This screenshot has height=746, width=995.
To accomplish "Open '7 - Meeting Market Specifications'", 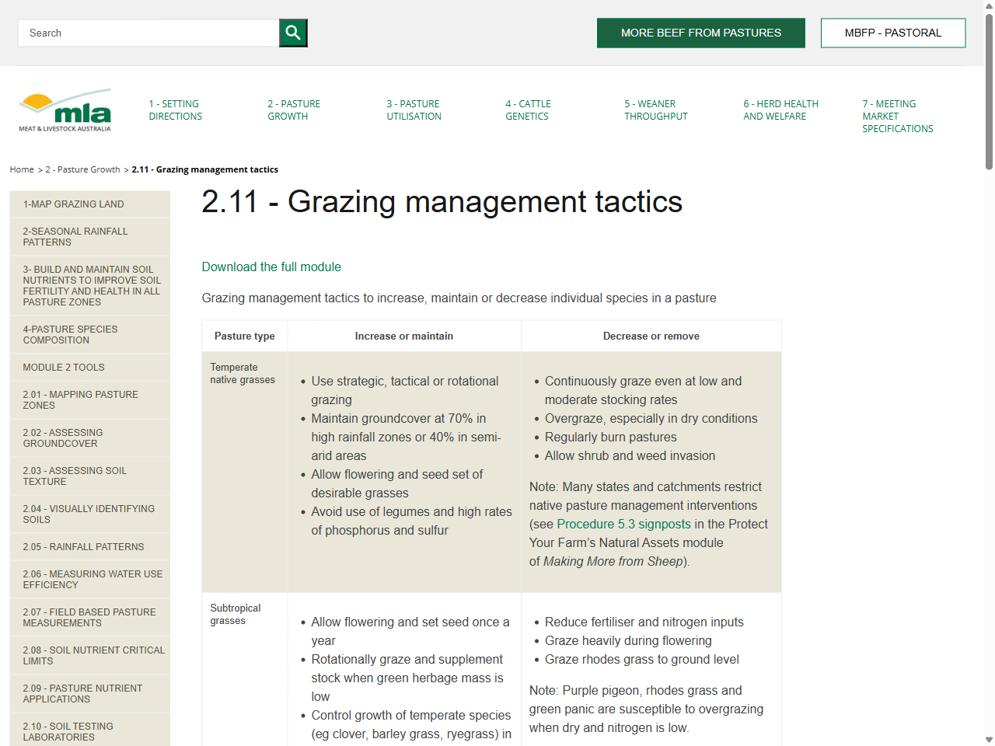I will coord(897,116).
